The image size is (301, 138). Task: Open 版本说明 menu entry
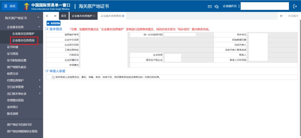pyautogui.click(x=13, y=114)
